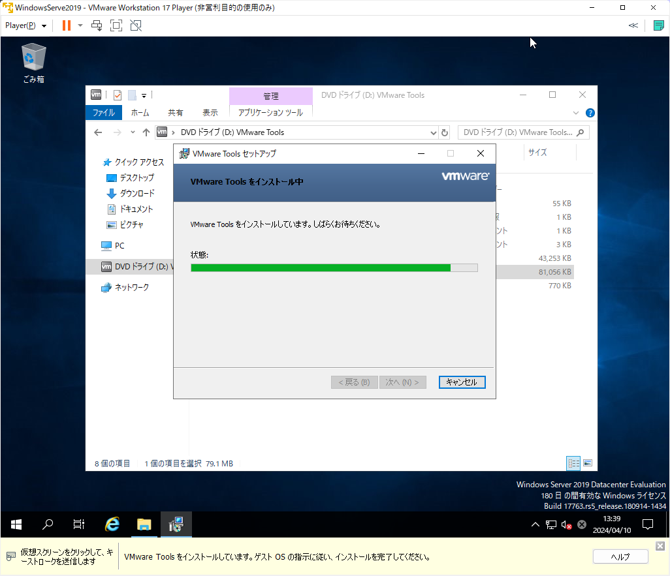Image resolution: width=670 pixels, height=576 pixels.
Task: Select DVD ドライブ (D:) in navigation pane
Action: pos(130,266)
